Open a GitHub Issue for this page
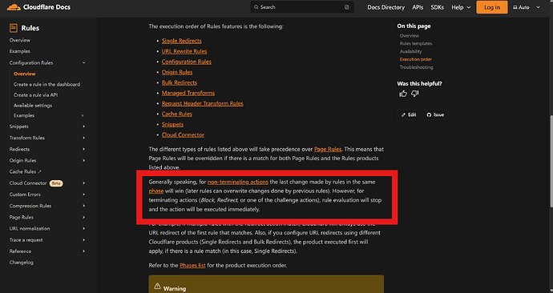The image size is (553, 293). pos(435,114)
